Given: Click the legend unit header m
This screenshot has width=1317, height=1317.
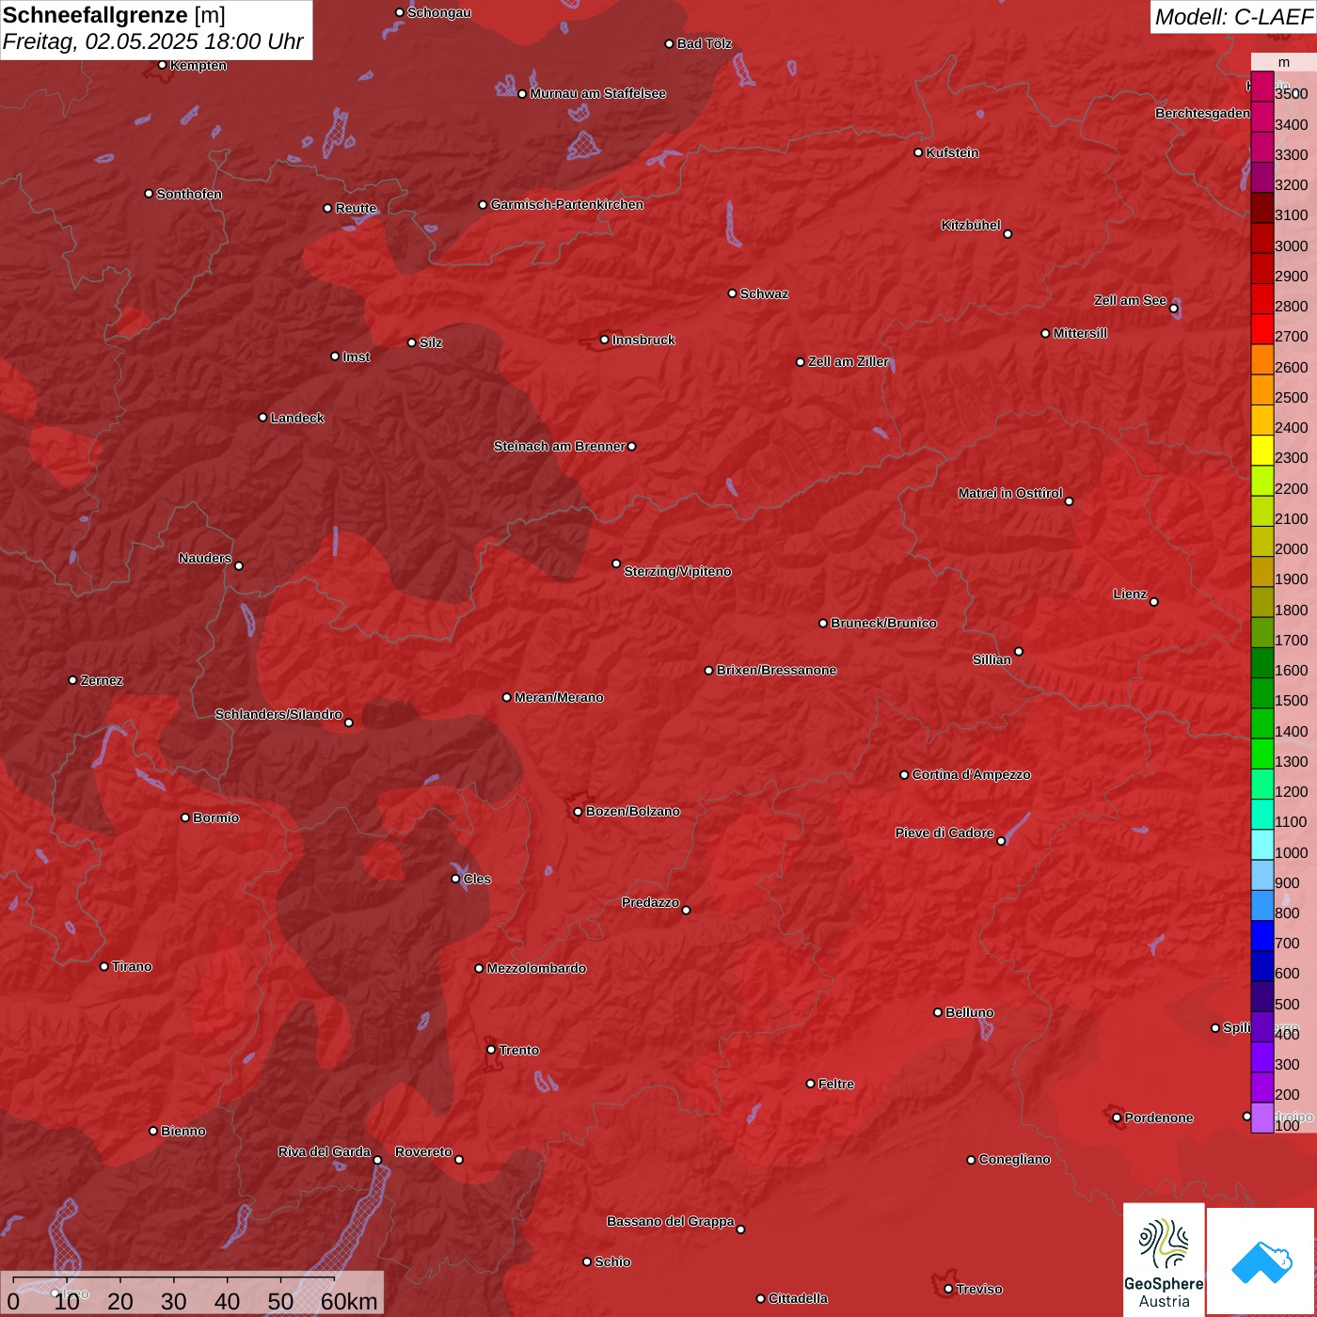Looking at the screenshot, I should coord(1284,62).
